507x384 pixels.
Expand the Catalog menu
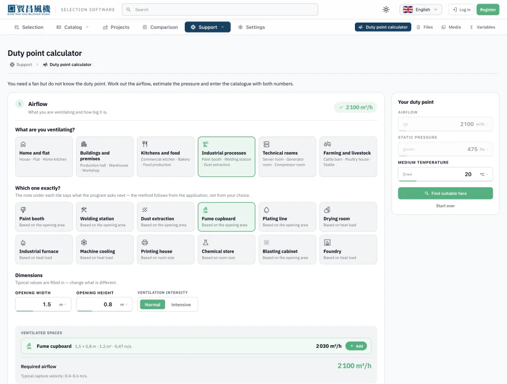(73, 27)
